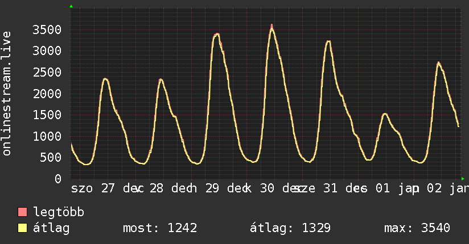
Task: Click the most: 1242 value
Action: tap(160, 228)
